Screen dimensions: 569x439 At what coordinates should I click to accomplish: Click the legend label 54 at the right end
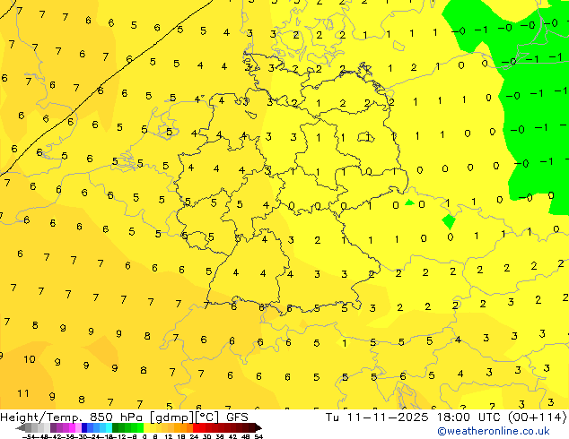tap(258, 437)
